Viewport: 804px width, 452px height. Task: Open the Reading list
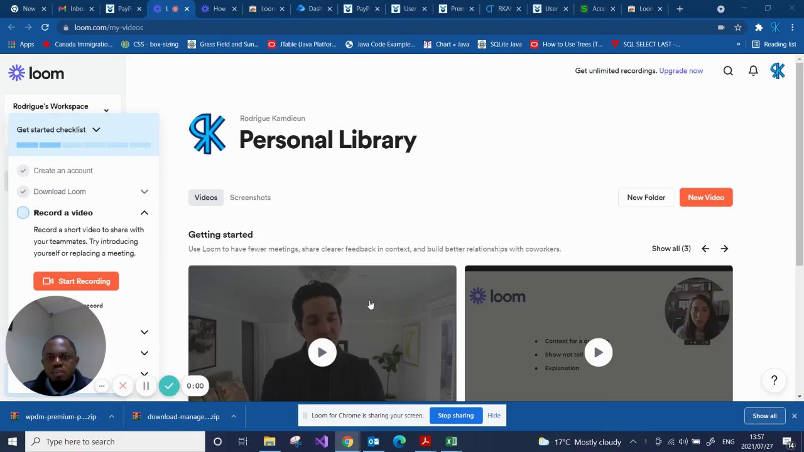[774, 44]
